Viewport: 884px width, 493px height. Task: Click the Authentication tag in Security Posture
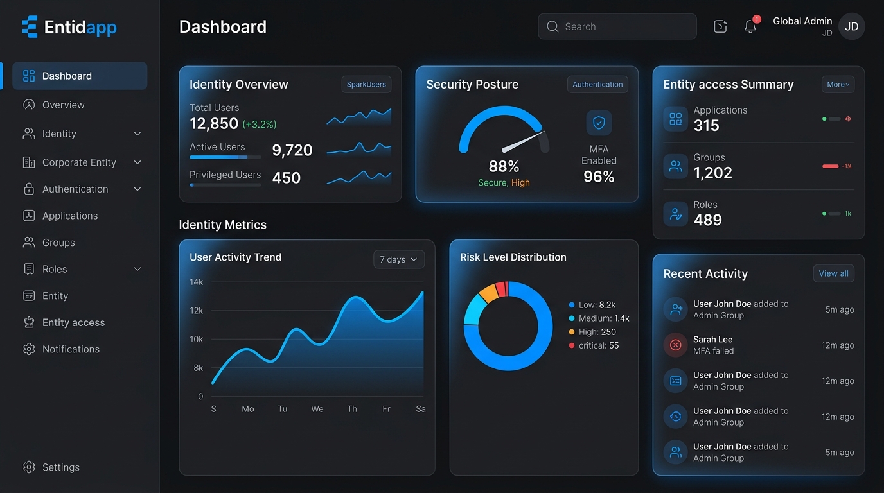pyautogui.click(x=597, y=84)
